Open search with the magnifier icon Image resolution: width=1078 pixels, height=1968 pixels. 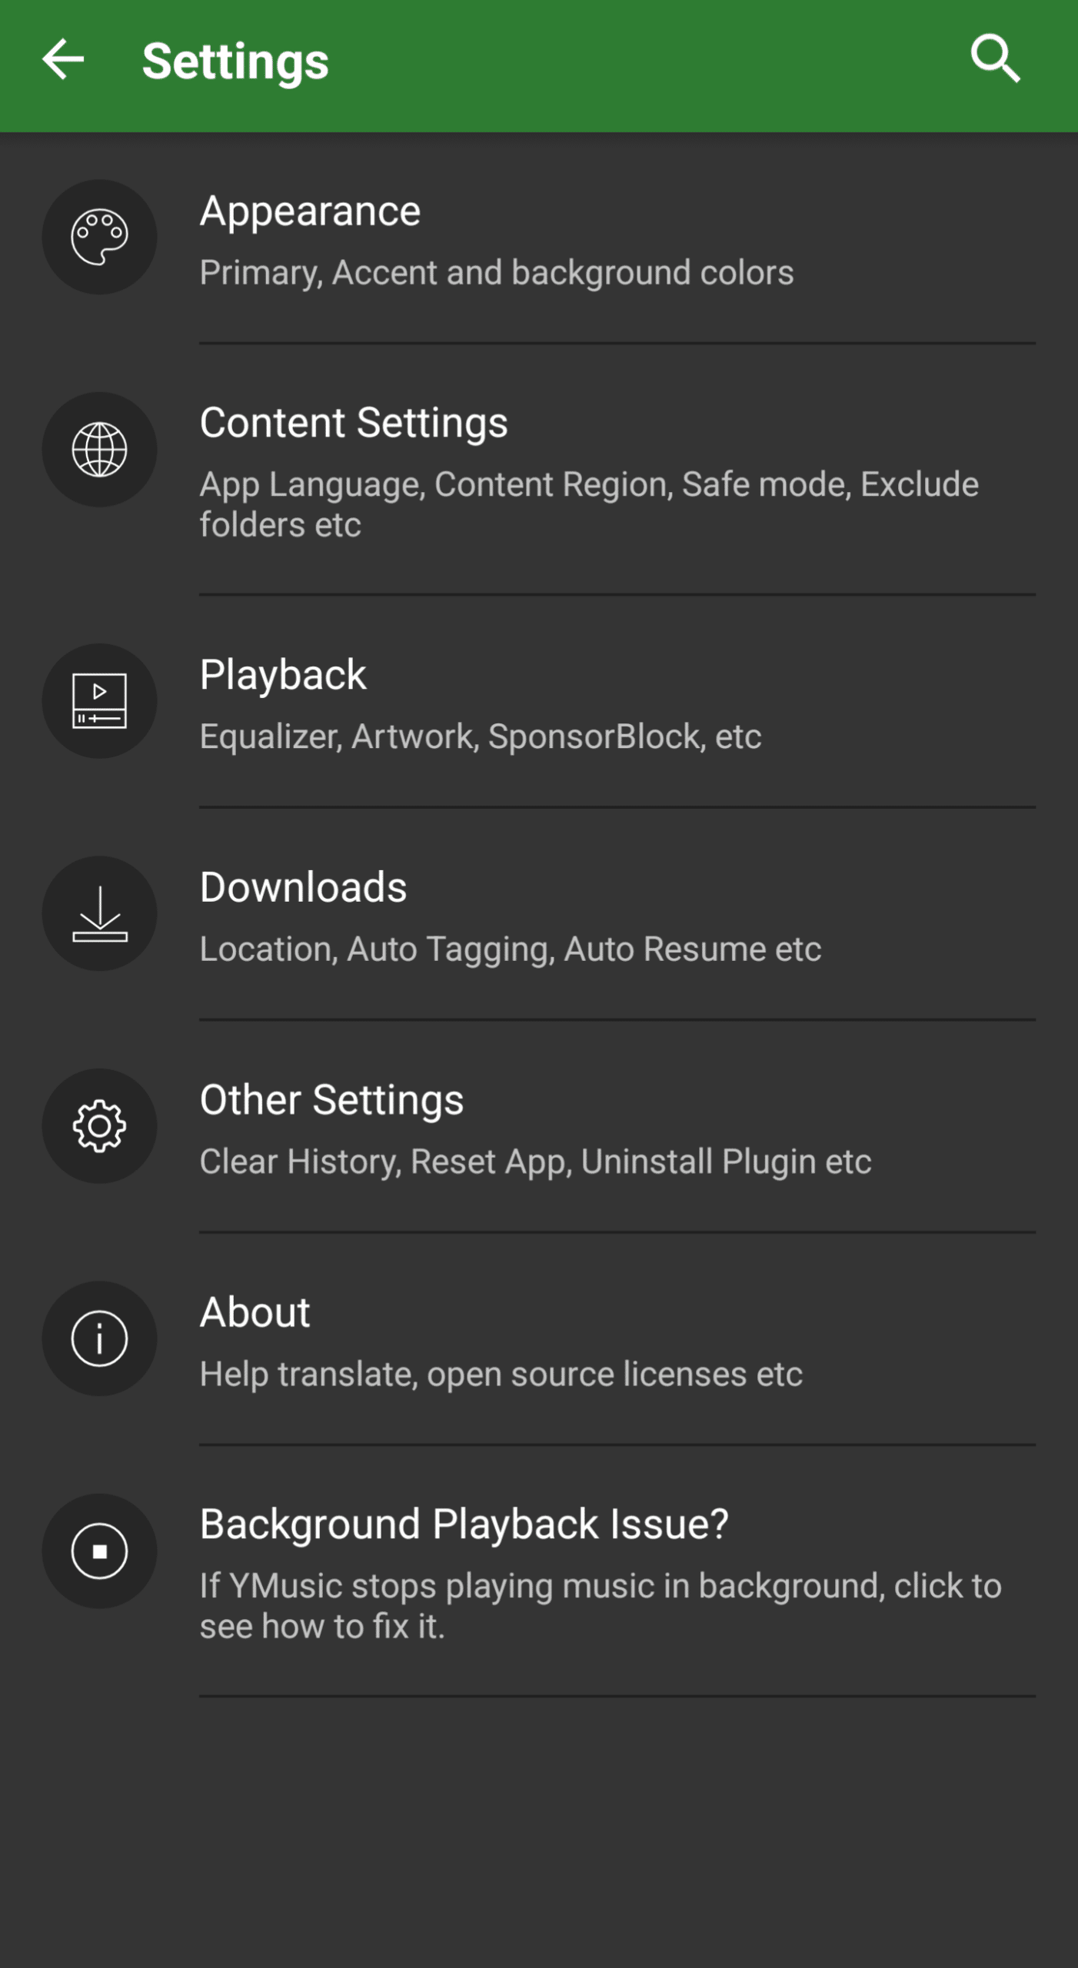click(995, 58)
